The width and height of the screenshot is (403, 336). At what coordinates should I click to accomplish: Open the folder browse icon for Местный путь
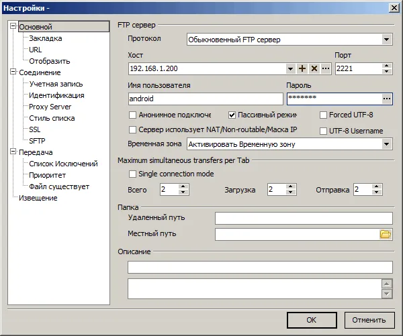[386, 234]
